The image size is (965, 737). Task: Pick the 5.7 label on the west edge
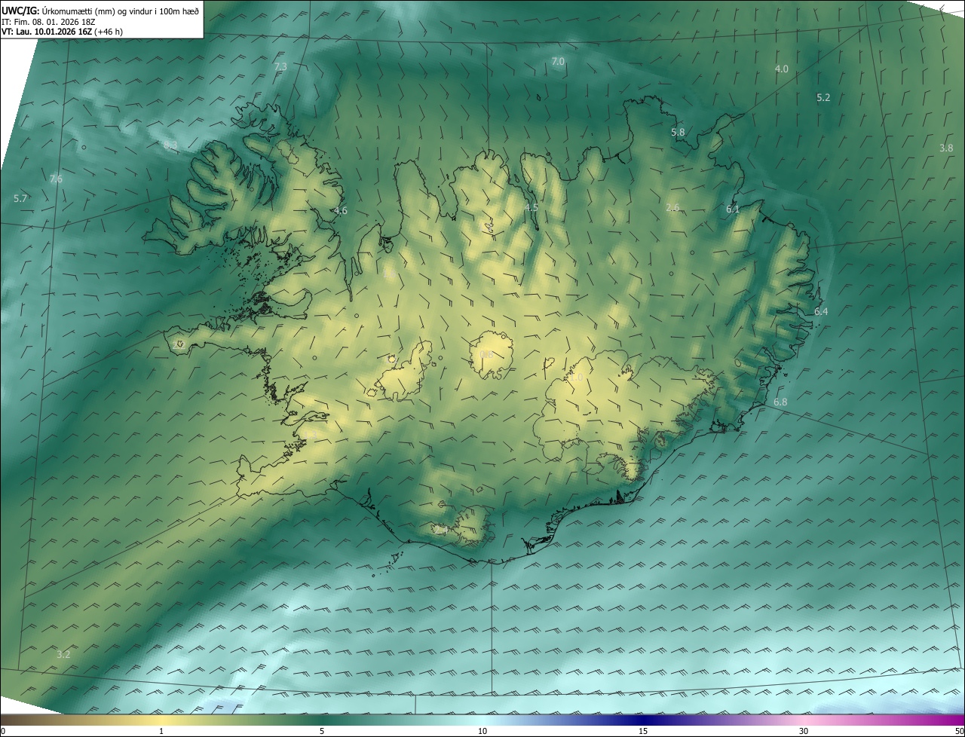tap(20, 198)
